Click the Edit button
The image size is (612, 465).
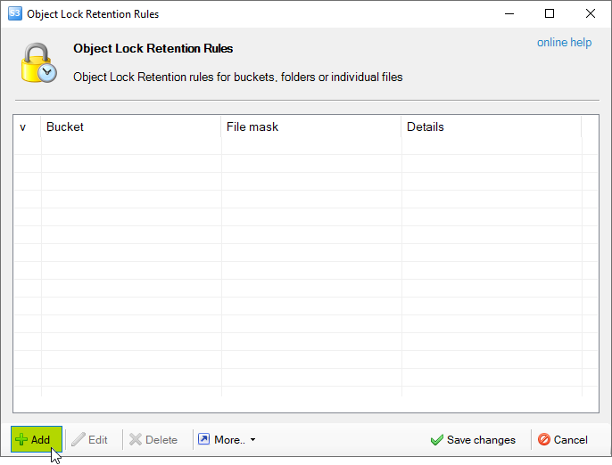tap(90, 440)
